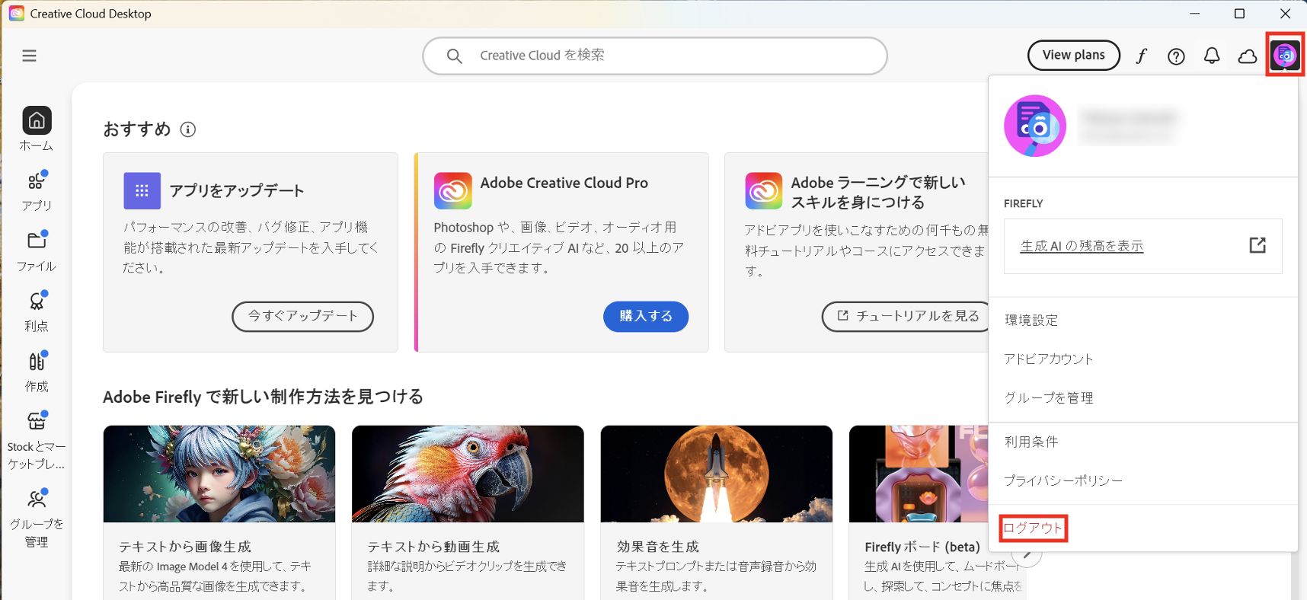
Task: Open the help question mark icon
Action: point(1176,56)
